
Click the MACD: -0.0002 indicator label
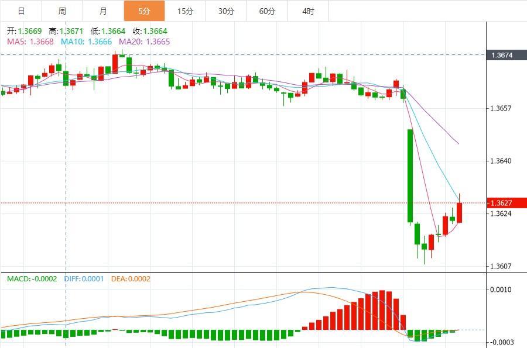[32, 279]
